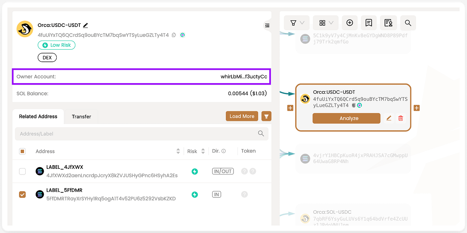Click the risk bolt icon for LABEL_4JfXWX

194,172
